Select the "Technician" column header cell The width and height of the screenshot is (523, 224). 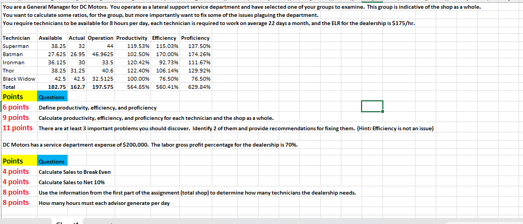point(19,38)
